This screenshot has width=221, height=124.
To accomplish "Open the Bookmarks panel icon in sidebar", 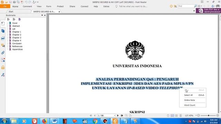I will coord(3,24).
